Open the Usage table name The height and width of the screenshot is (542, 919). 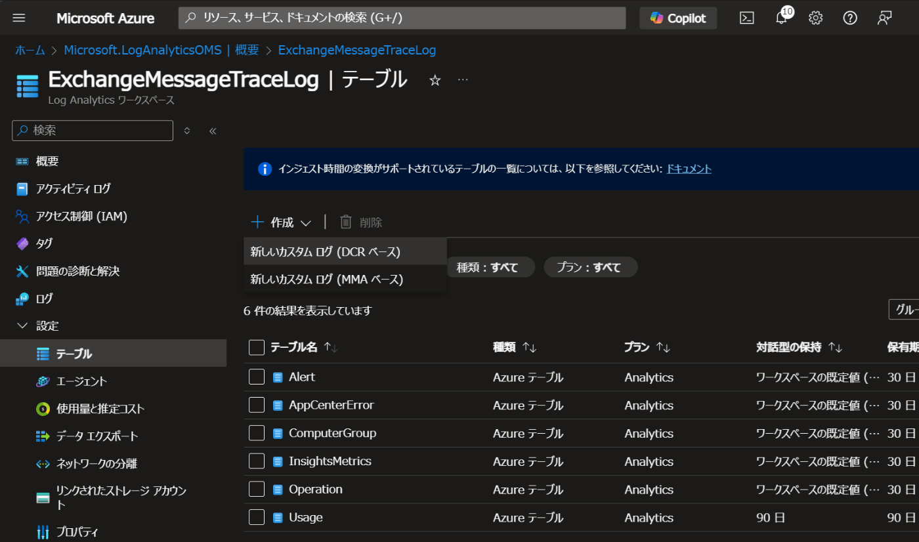click(x=306, y=517)
